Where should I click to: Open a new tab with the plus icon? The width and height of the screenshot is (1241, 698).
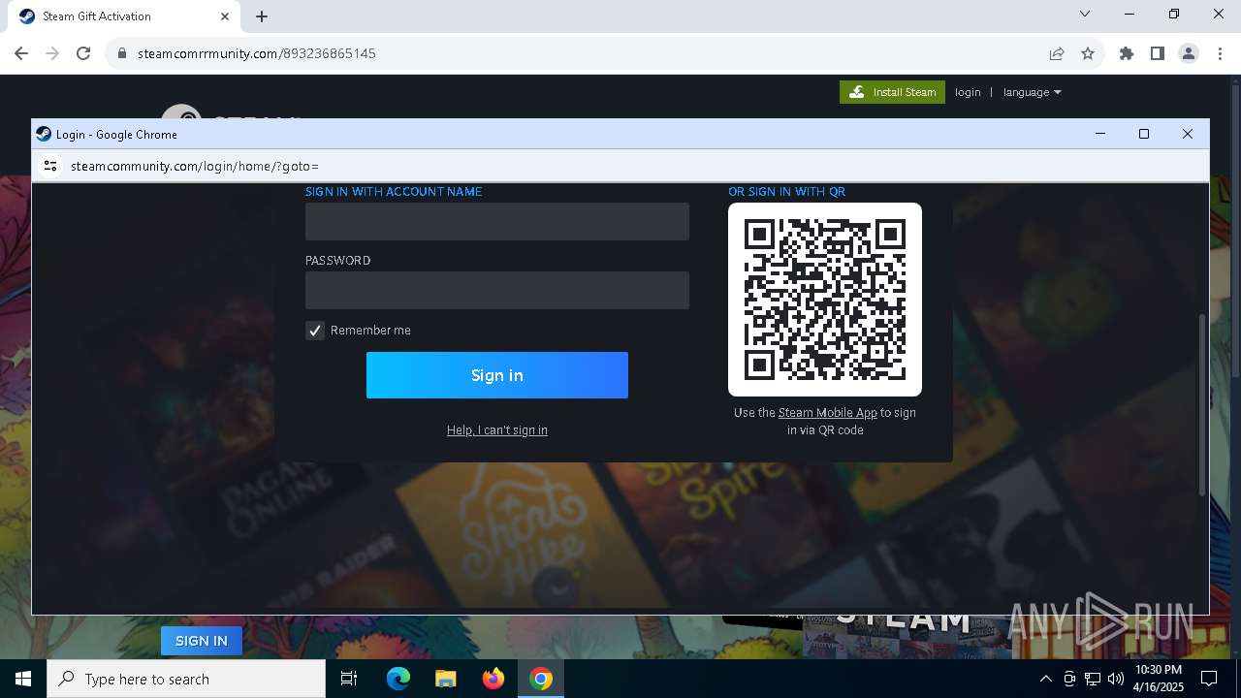tap(262, 16)
